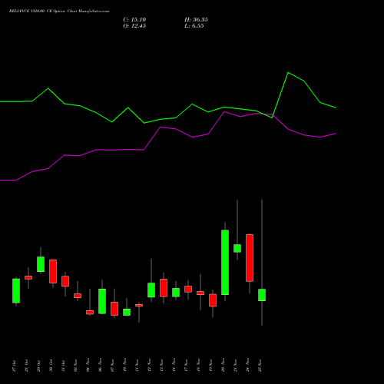Click the green candlestick above 29 Oct

pos(41,264)
